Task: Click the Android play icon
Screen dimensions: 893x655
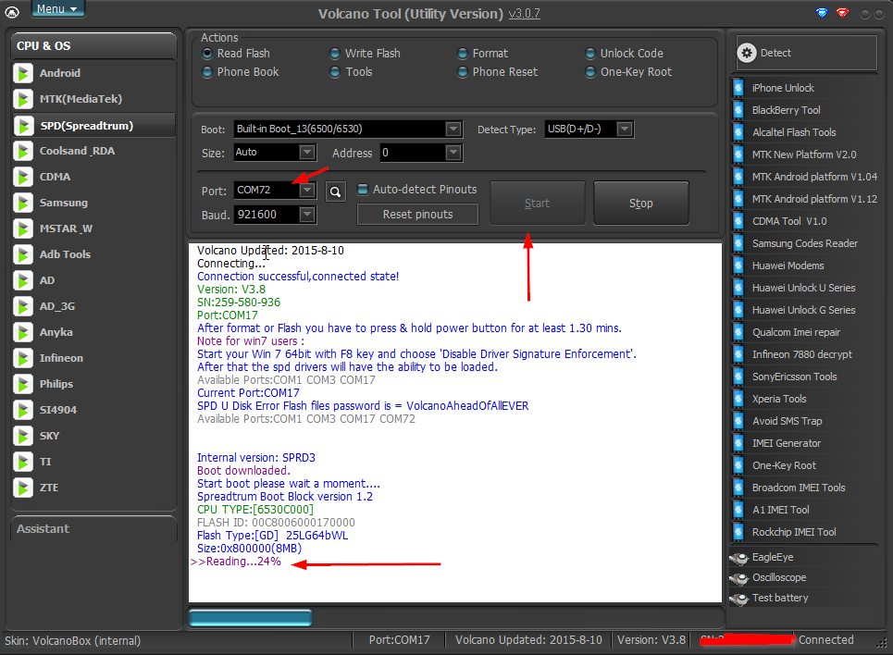Action: coord(23,73)
